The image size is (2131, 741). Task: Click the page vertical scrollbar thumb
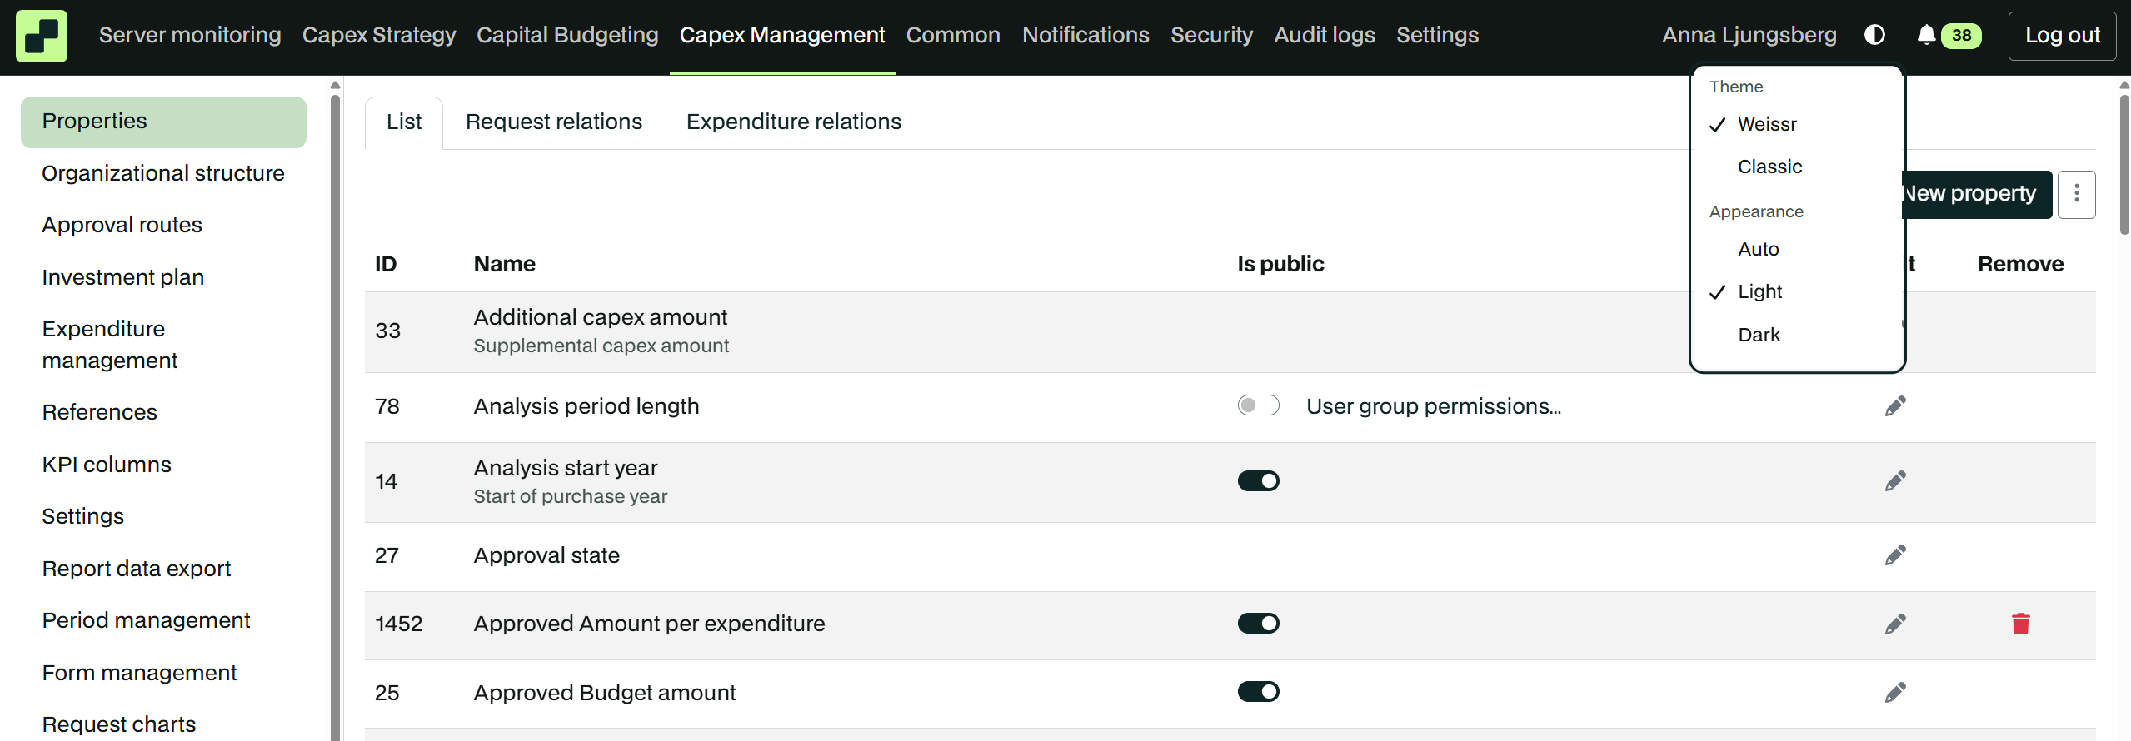pyautogui.click(x=2124, y=164)
